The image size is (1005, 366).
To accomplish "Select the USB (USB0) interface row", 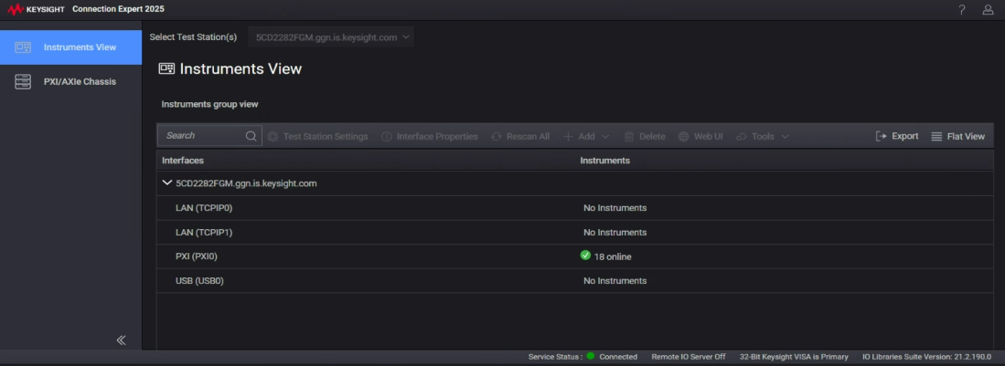I will click(201, 281).
